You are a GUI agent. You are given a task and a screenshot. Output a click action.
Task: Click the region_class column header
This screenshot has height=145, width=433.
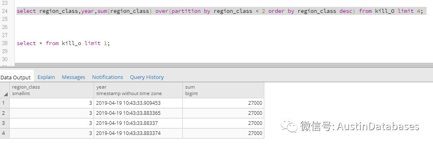coord(52,90)
